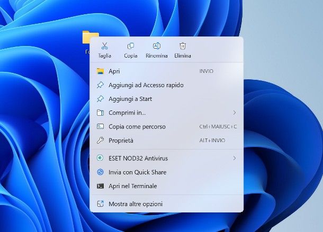Click the Rinomina icon
The width and height of the screenshot is (323, 232).
point(157,46)
